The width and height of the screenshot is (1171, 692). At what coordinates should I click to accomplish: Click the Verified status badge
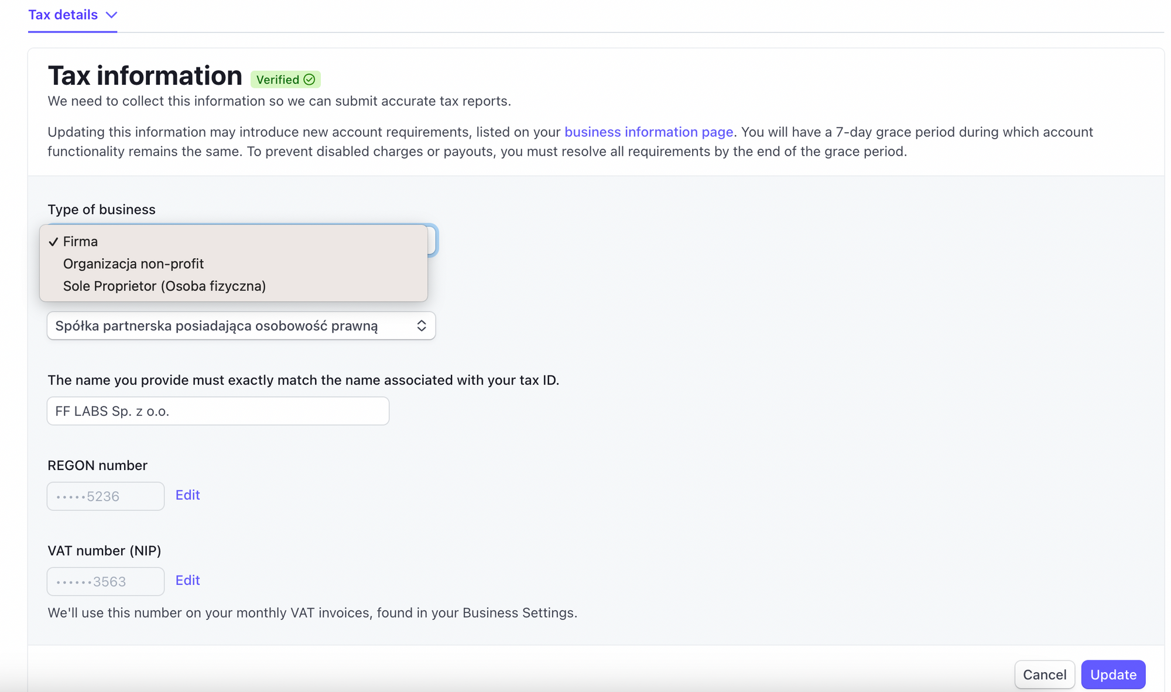(x=286, y=79)
